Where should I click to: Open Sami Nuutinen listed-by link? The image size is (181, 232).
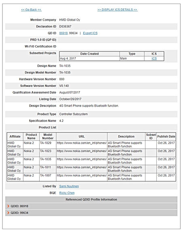coord(69,186)
